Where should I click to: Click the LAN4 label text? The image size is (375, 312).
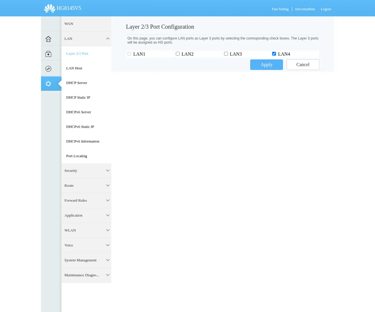284,54
